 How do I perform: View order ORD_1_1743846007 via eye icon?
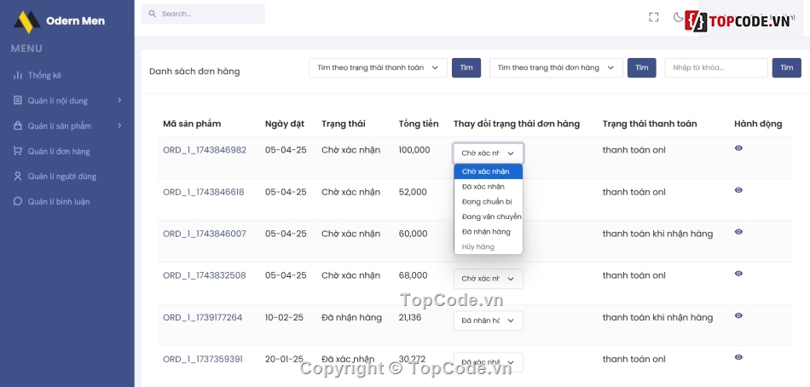coord(738,232)
